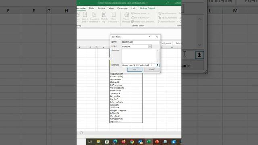Open File Explorer from taskbar
The width and height of the screenshot is (258, 145).
pos(98,141)
